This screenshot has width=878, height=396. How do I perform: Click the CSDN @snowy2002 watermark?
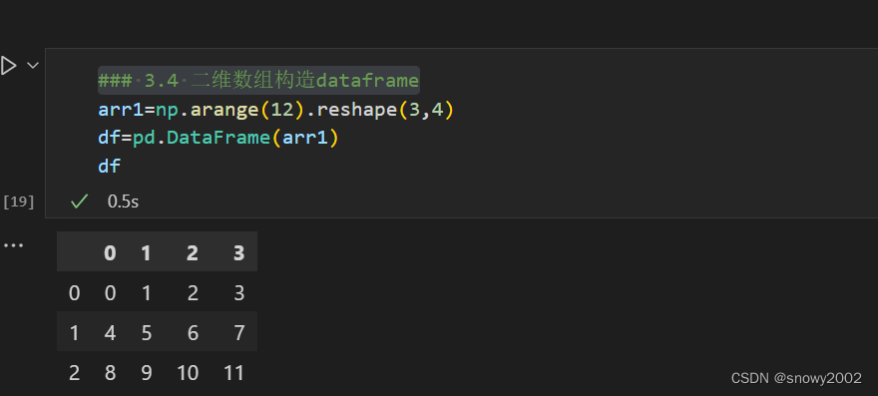coord(796,378)
